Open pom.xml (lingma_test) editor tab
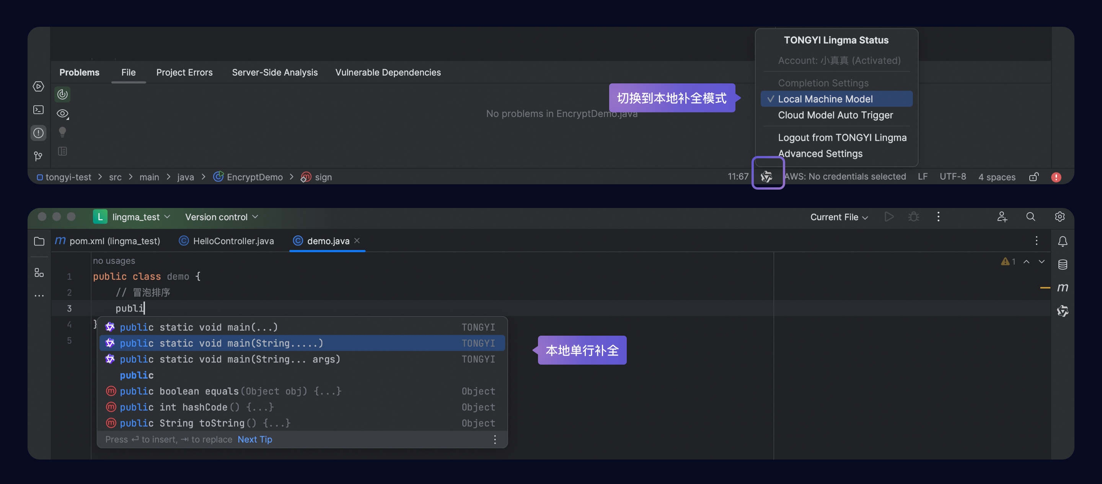The width and height of the screenshot is (1102, 484). 108,241
